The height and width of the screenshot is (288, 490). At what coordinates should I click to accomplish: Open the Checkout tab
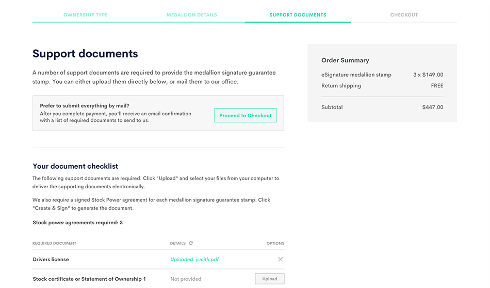pyautogui.click(x=404, y=15)
